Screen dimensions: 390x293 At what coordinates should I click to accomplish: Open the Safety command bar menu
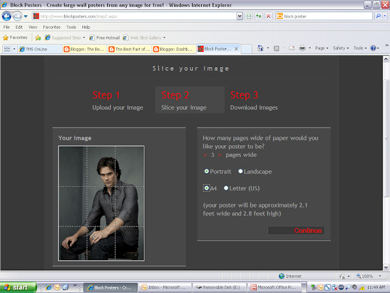[x=341, y=48]
